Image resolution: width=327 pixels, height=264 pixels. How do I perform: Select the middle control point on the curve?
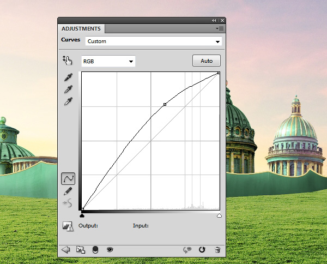[x=165, y=104]
